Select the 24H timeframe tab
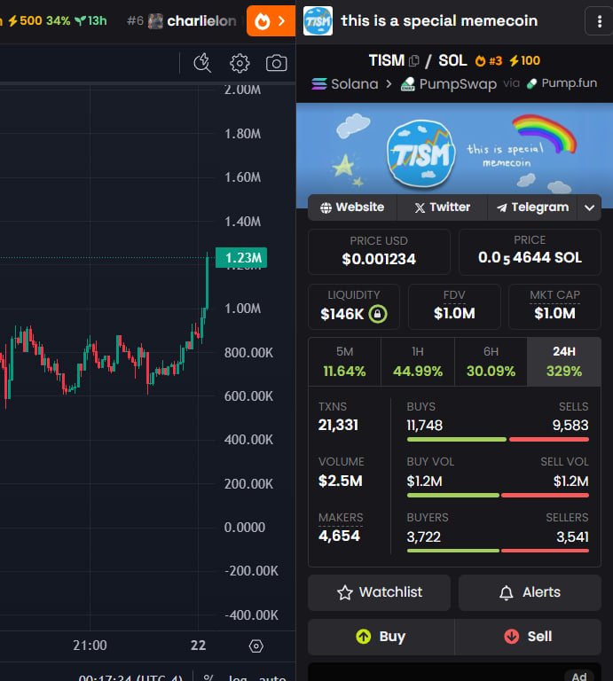613x681 pixels. (564, 362)
